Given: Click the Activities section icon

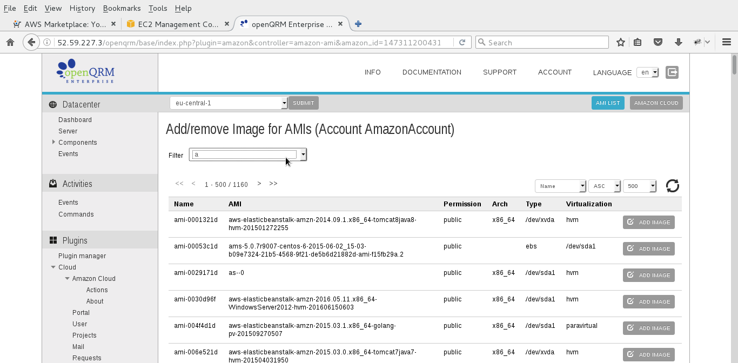Looking at the screenshot, I should (x=53, y=184).
